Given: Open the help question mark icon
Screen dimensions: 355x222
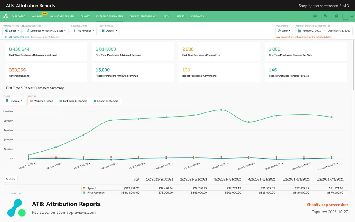Looking at the screenshot, I should point(315,16).
